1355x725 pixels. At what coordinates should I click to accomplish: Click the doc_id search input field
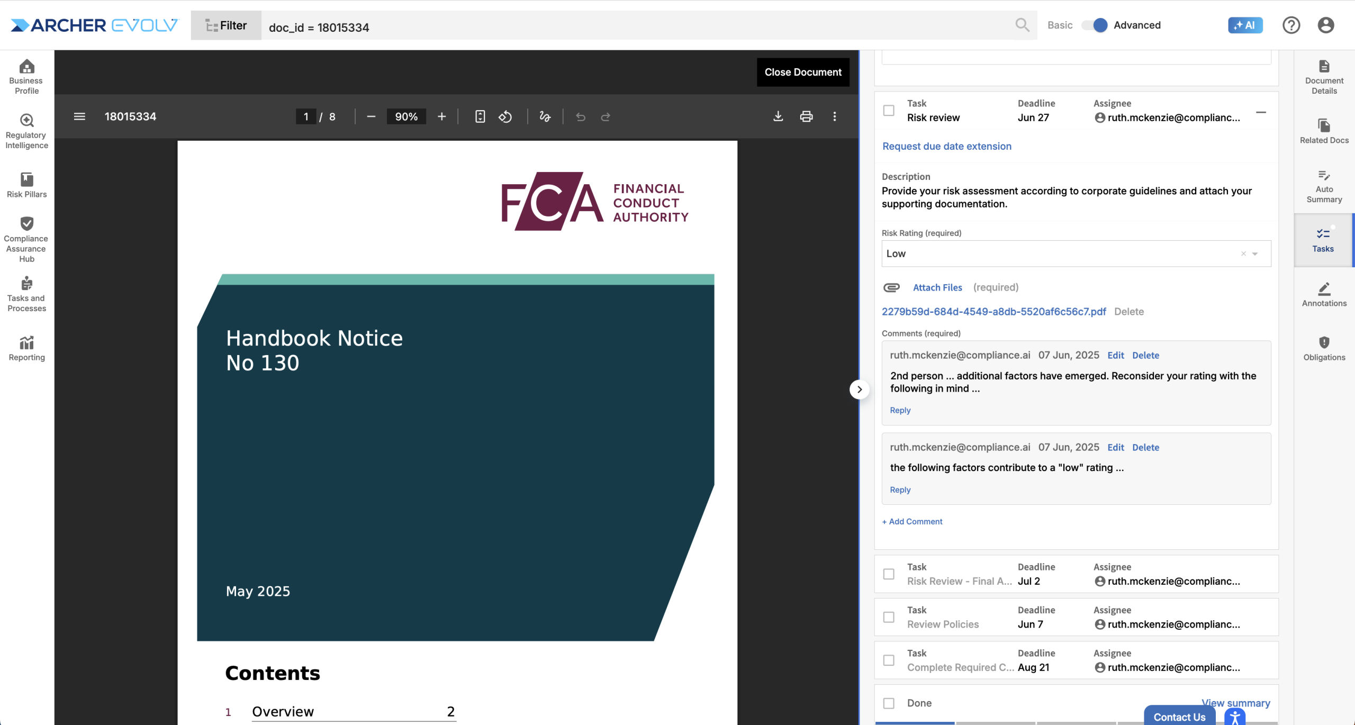(635, 27)
